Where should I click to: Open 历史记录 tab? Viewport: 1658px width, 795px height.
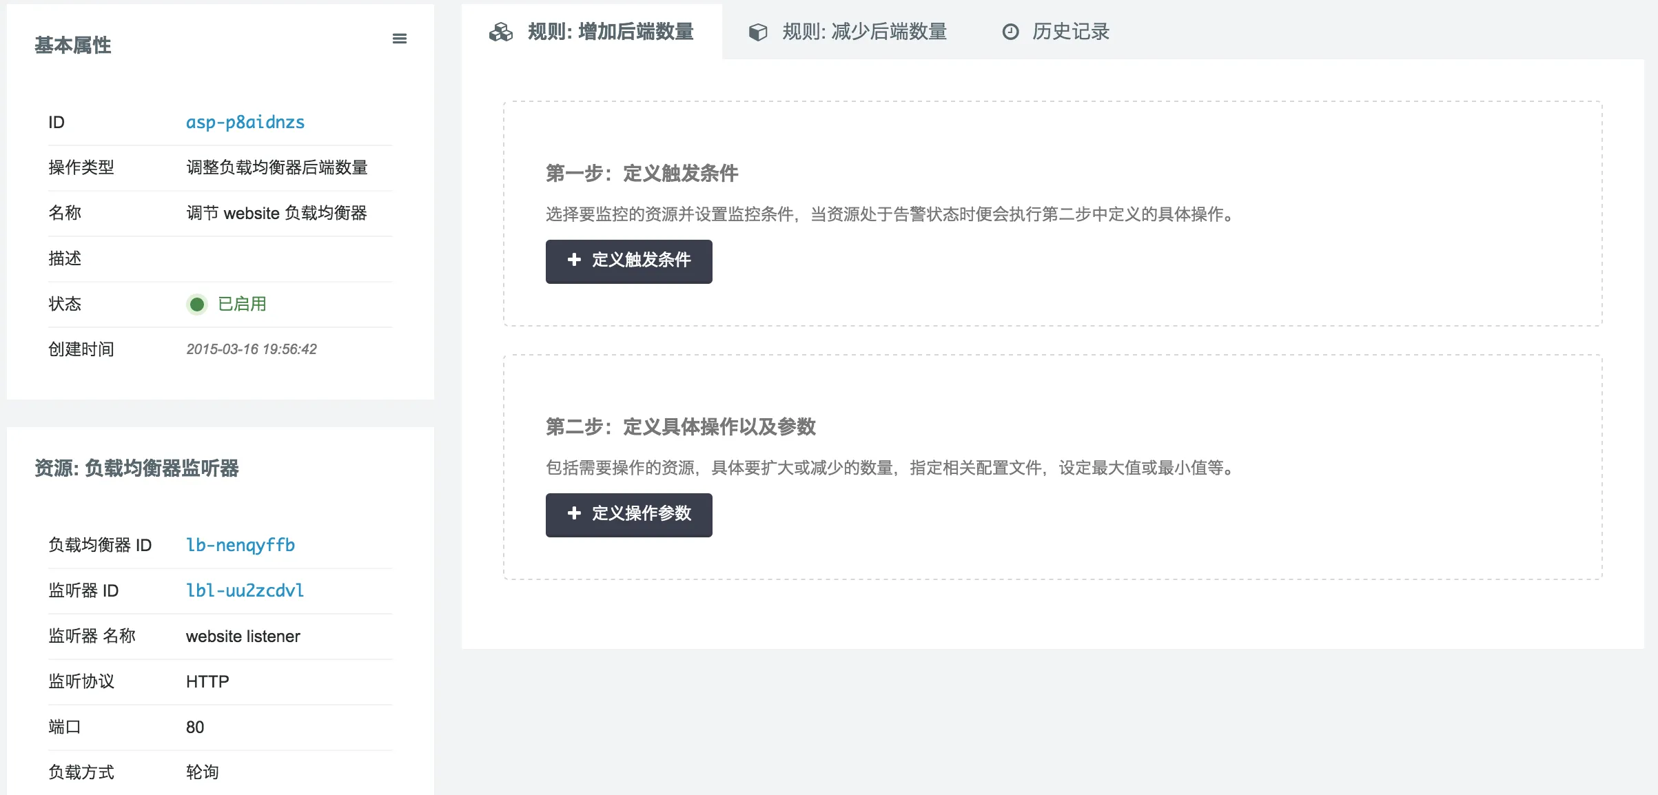1057,32
